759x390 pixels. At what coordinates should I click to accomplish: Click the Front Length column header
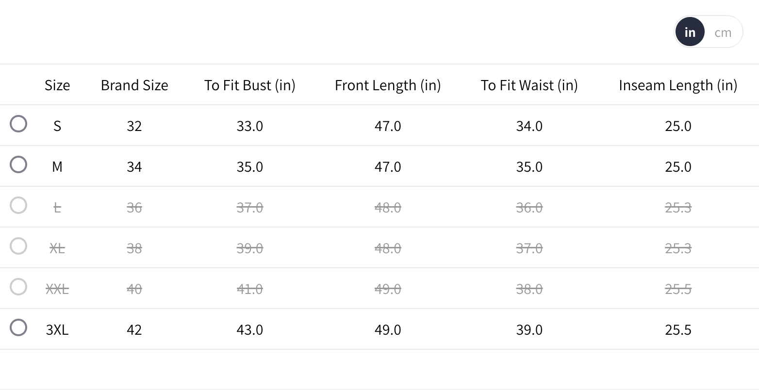pyautogui.click(x=387, y=85)
